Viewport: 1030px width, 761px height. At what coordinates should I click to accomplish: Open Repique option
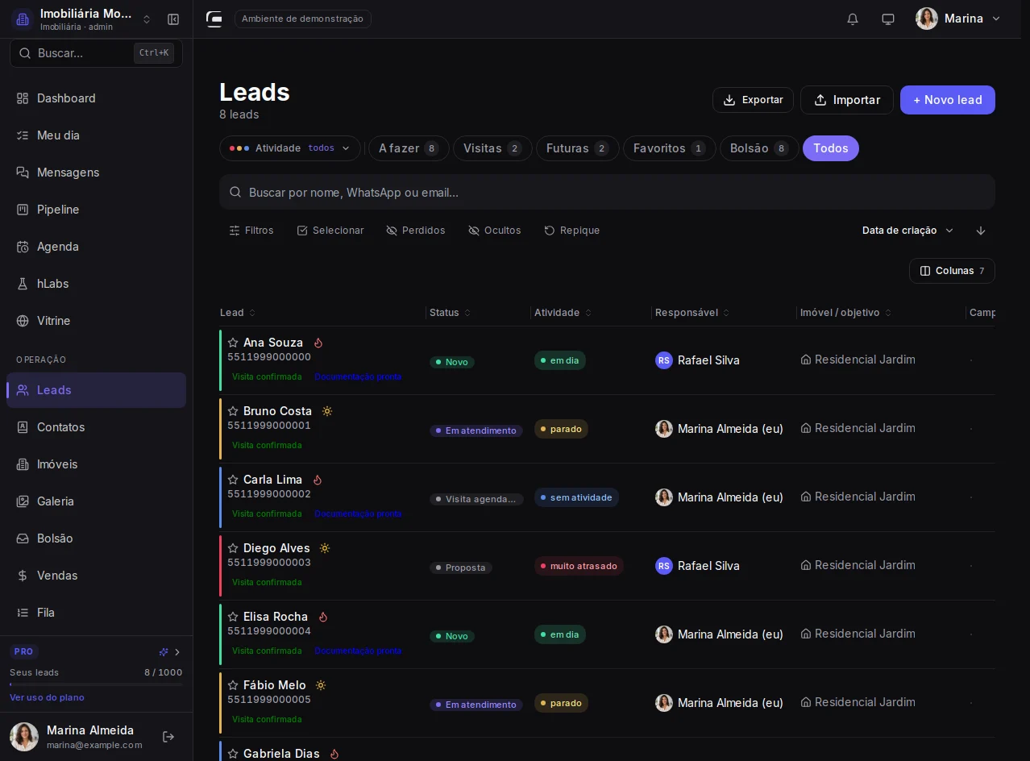(572, 231)
